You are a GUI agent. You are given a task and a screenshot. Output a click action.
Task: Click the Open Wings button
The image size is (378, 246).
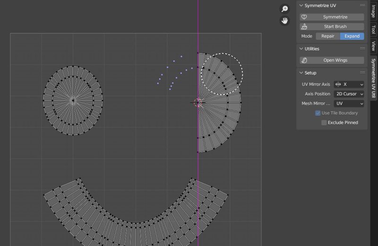[332, 60]
